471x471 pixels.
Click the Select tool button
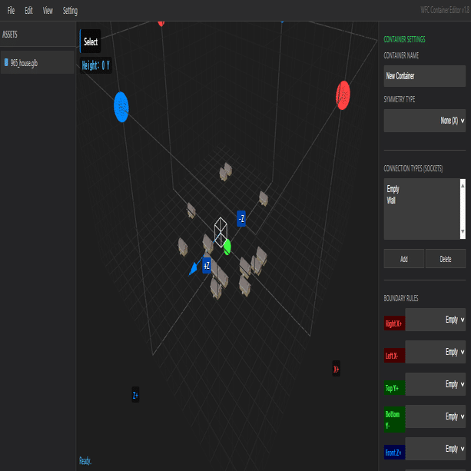click(91, 41)
